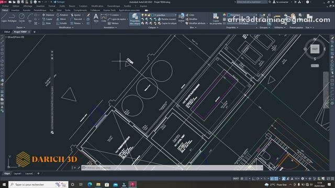Click the Miroir tool
The width and height of the screenshot is (335, 188).
pyautogui.click(x=61, y=19)
